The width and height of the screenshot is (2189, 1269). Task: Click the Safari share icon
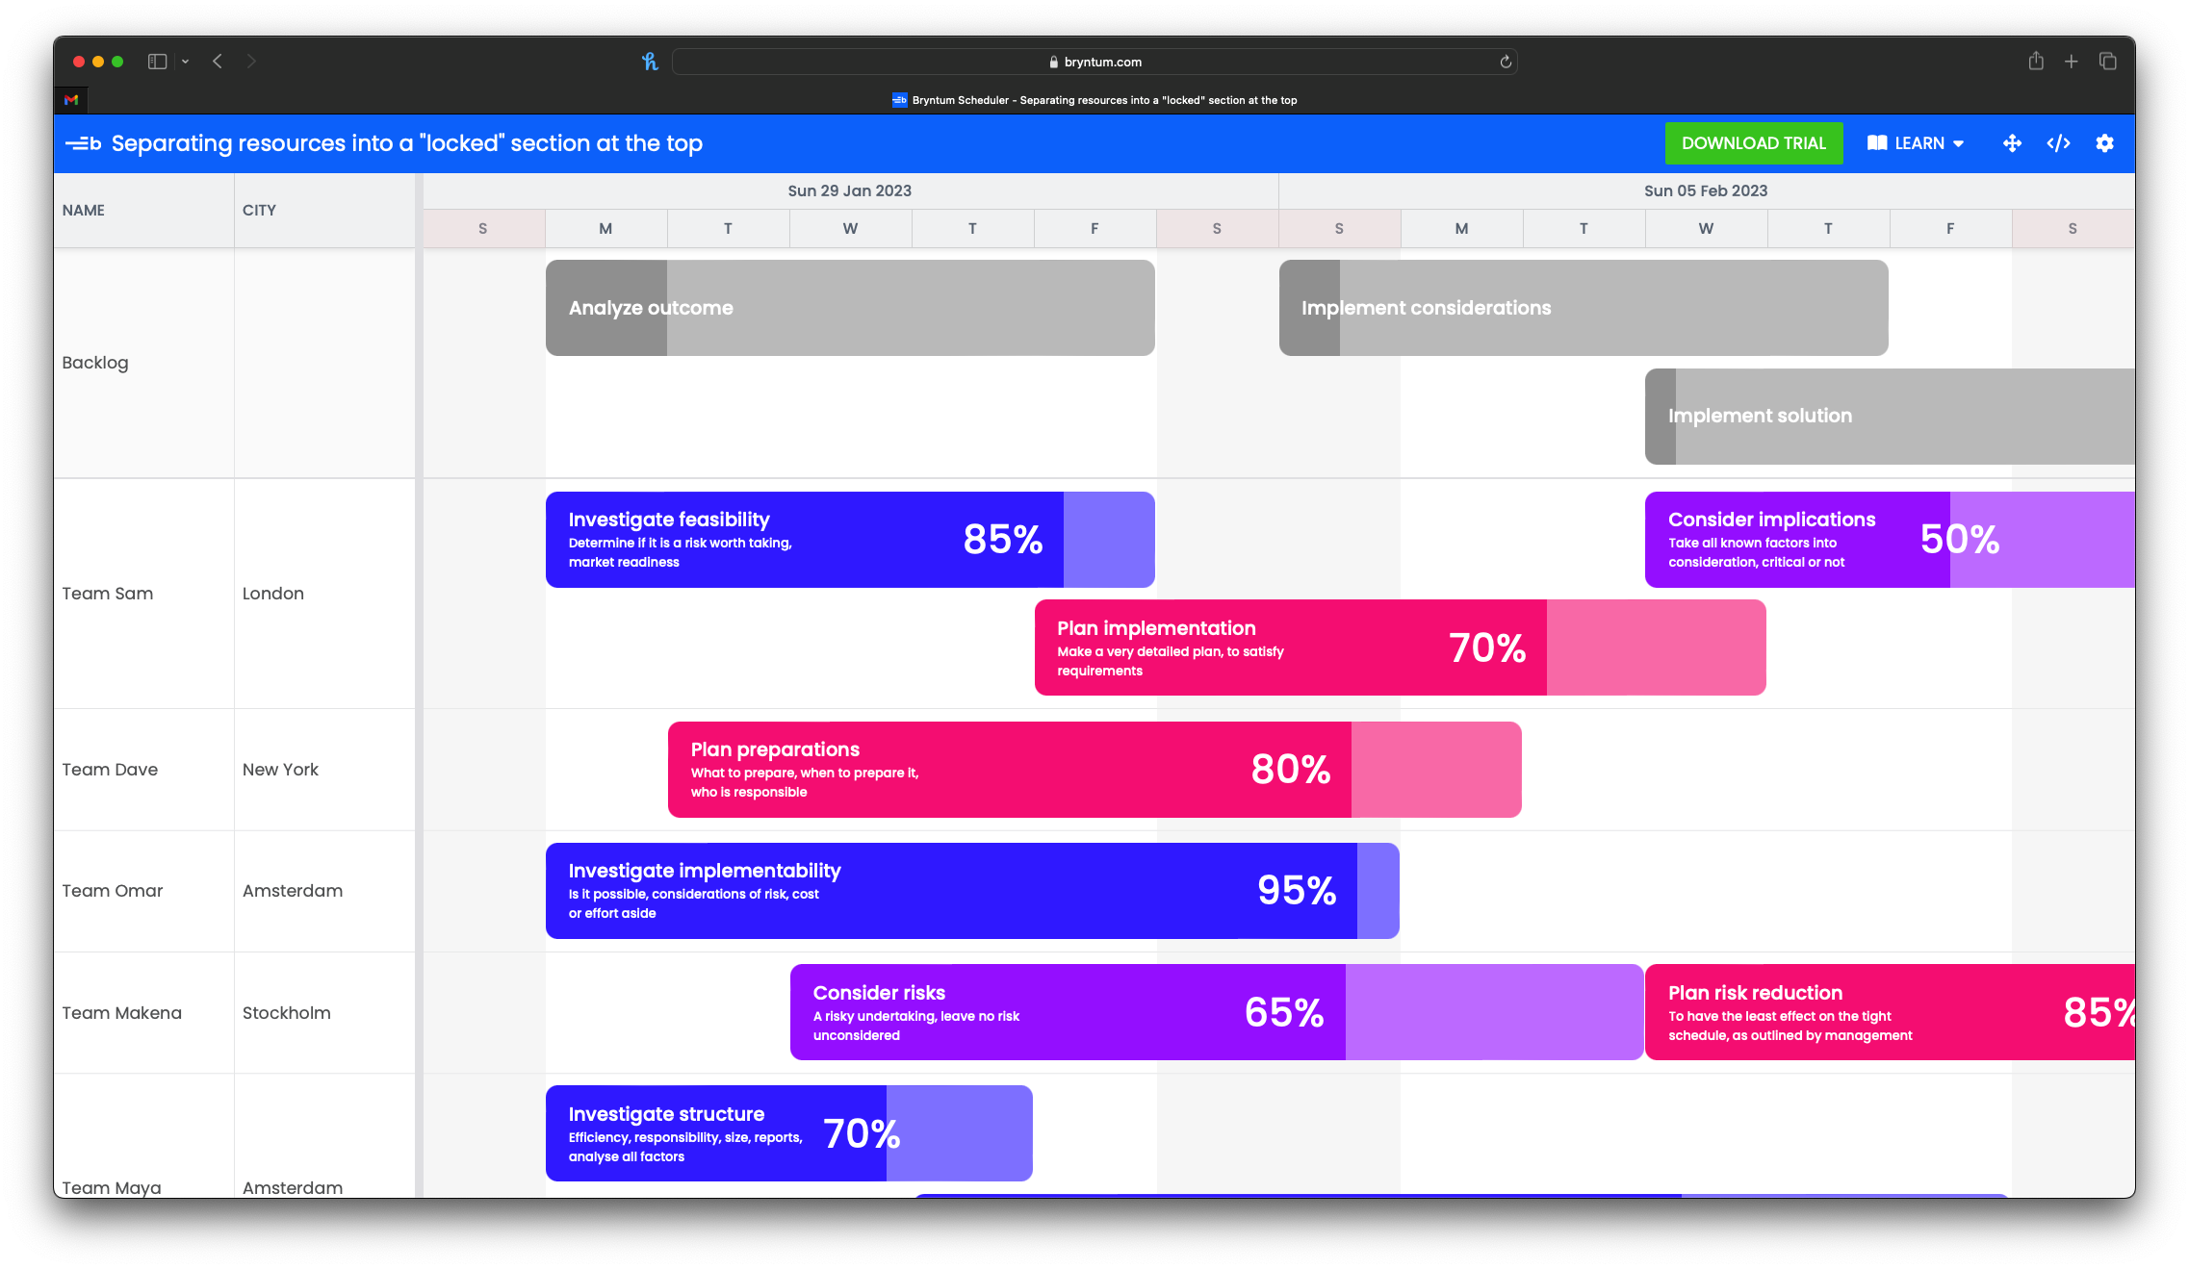coord(2036,62)
